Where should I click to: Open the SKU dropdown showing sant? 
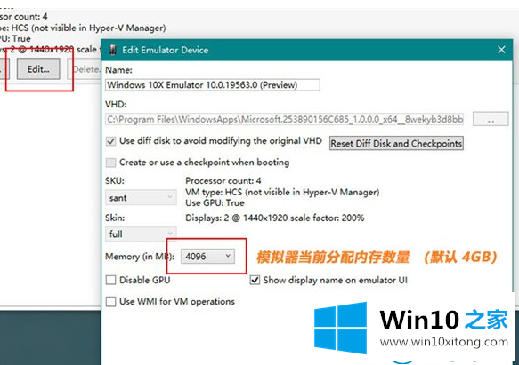(141, 197)
